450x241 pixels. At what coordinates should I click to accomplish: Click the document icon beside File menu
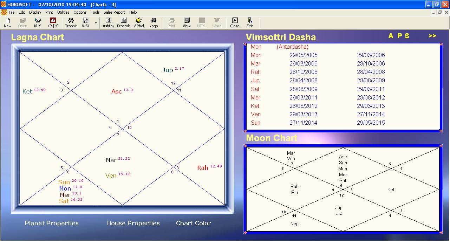tap(4, 12)
